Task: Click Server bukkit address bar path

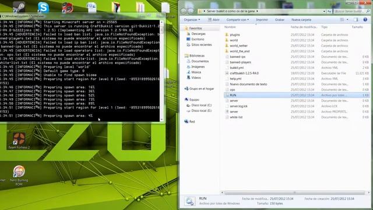Action: [x=231, y=11]
